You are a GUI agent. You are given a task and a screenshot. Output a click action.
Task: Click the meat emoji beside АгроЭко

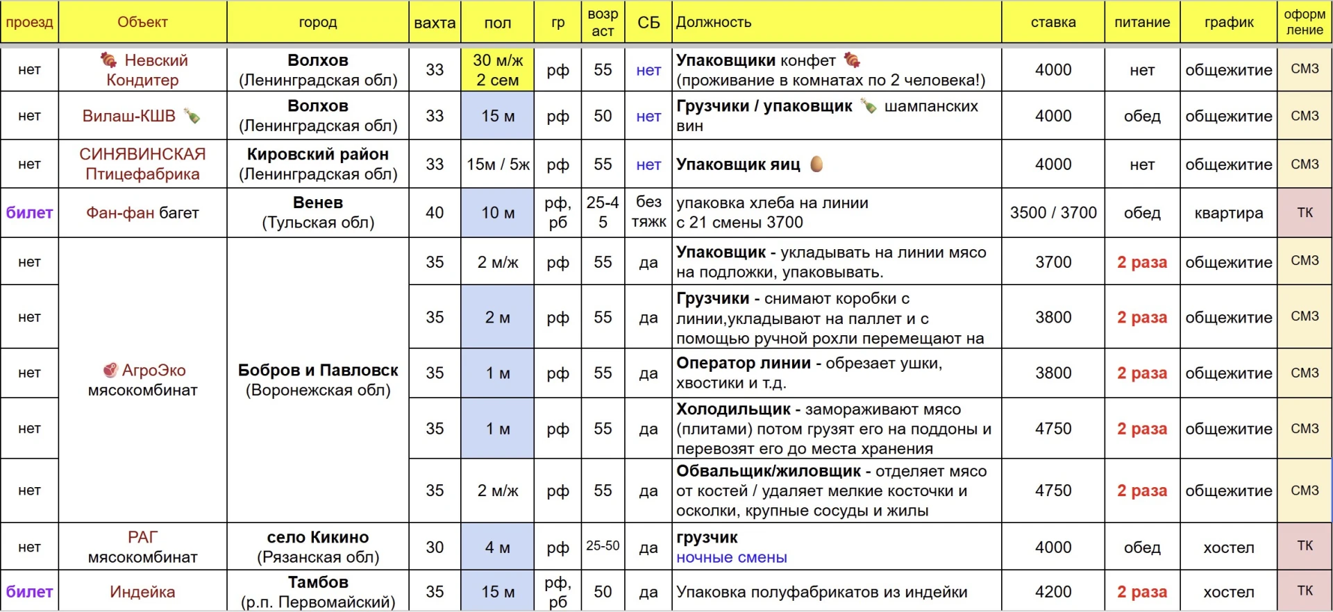[110, 370]
